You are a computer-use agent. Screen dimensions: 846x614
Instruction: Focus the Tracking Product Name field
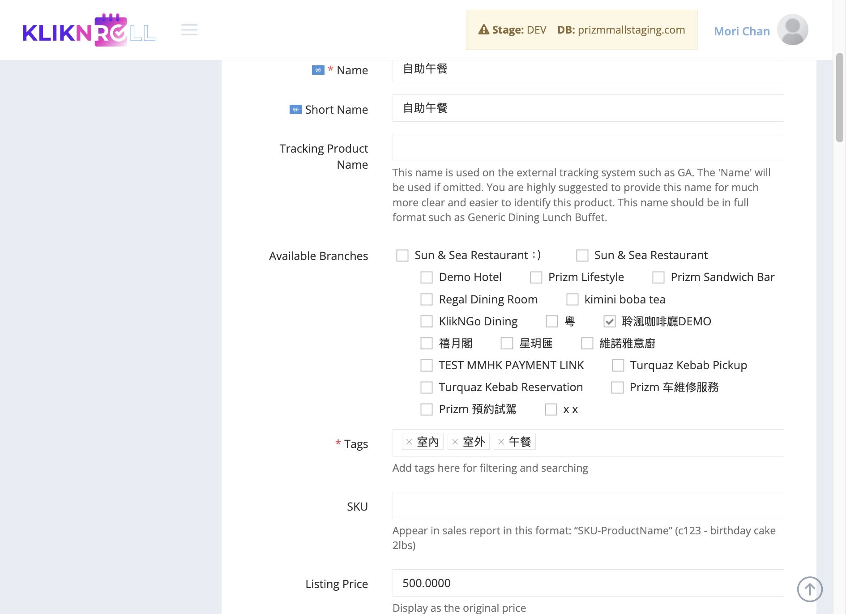point(588,147)
